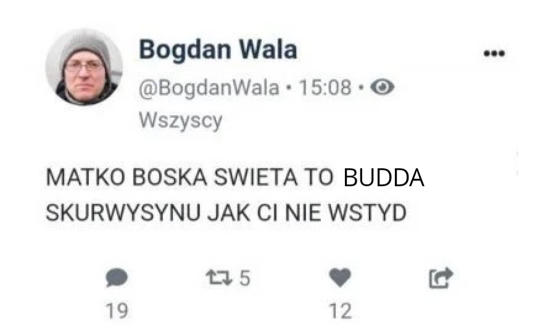Click the share arrow icon
543x331 pixels.
click(441, 278)
